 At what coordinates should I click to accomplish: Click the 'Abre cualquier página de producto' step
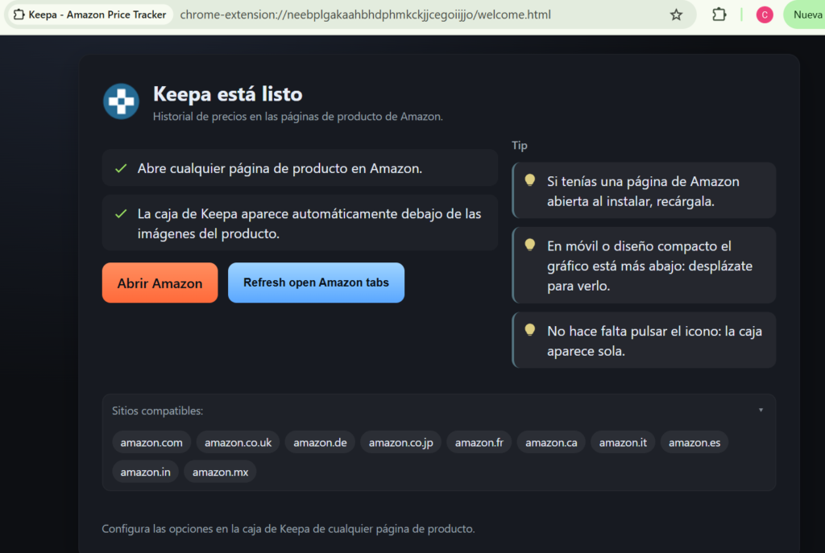[300, 168]
